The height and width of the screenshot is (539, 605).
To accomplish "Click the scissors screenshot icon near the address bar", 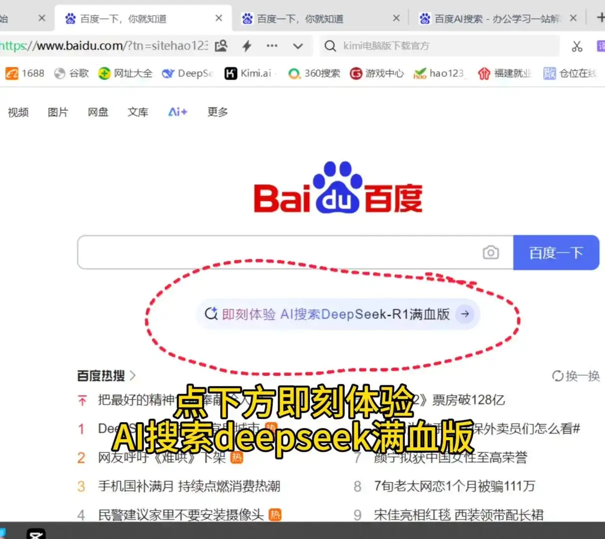I will pyautogui.click(x=577, y=46).
